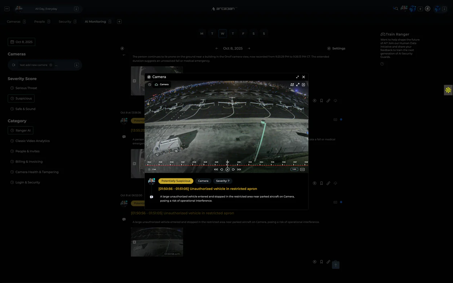The image size is (453, 283).
Task: Skip to the next video segment
Action: [239, 169]
